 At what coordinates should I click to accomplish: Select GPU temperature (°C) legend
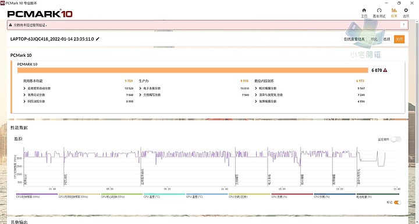tap(207, 196)
